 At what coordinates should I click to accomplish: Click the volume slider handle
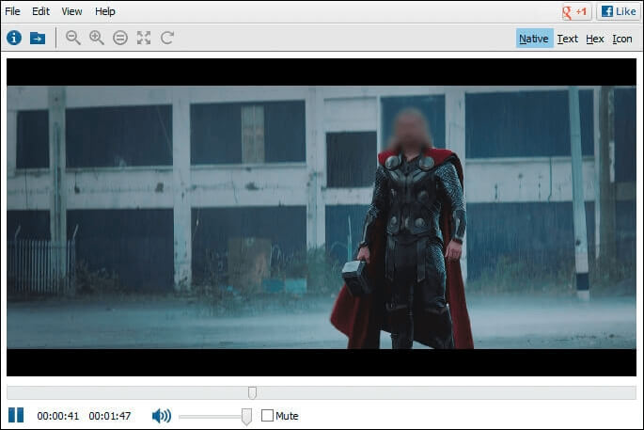246,417
